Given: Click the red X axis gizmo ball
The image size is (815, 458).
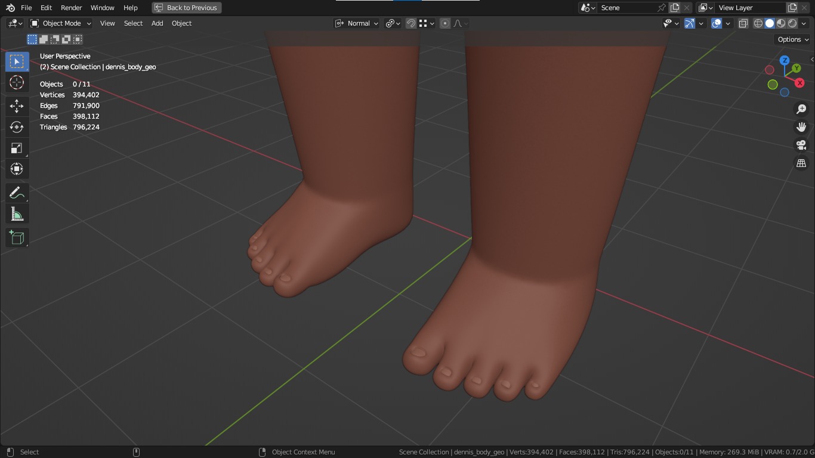Looking at the screenshot, I should pyautogui.click(x=799, y=83).
